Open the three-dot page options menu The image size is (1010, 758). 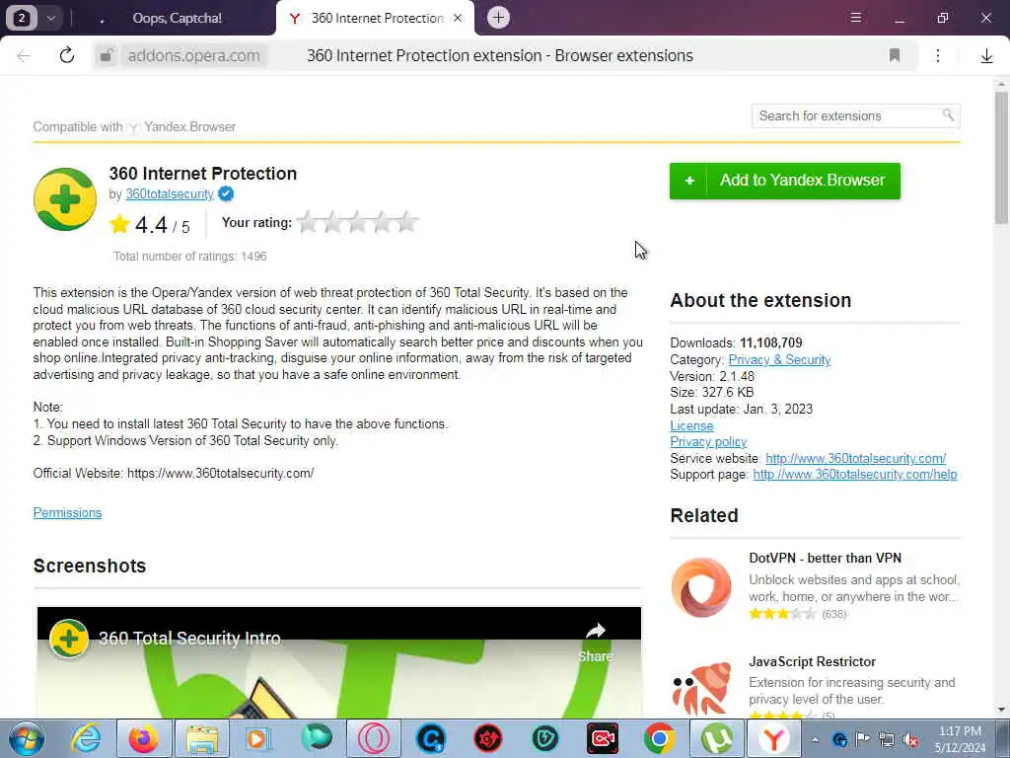pos(938,55)
